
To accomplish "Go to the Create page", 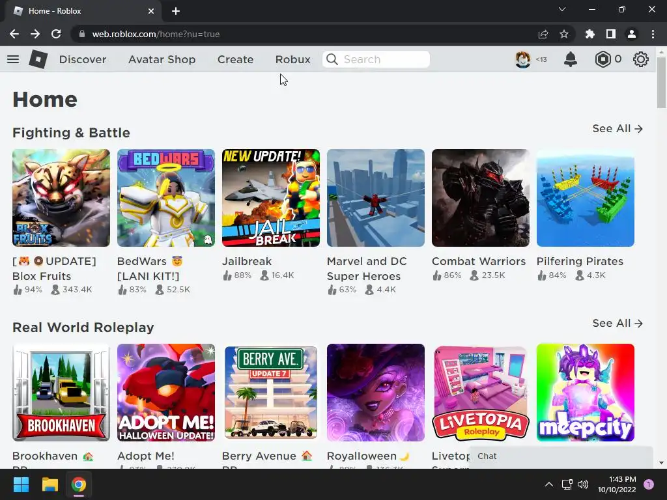I will [x=235, y=59].
